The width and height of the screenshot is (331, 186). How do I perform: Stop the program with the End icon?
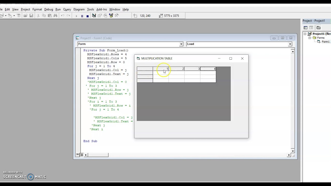pos(88,16)
